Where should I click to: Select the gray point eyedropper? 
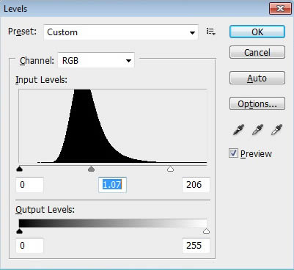(257, 130)
